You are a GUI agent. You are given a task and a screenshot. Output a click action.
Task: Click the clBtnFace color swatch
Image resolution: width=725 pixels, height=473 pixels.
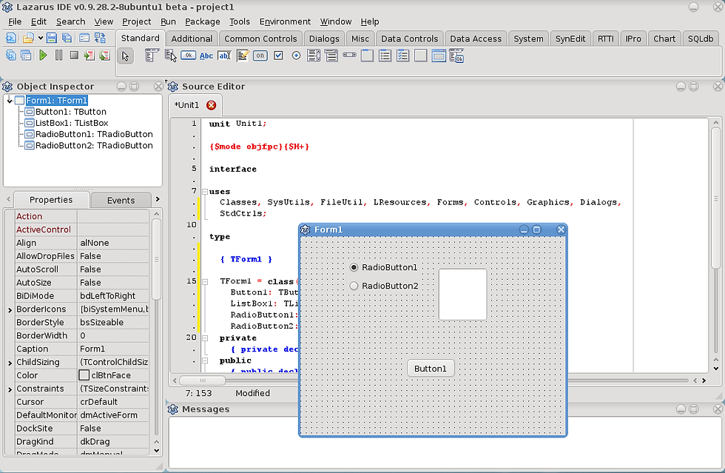(84, 375)
